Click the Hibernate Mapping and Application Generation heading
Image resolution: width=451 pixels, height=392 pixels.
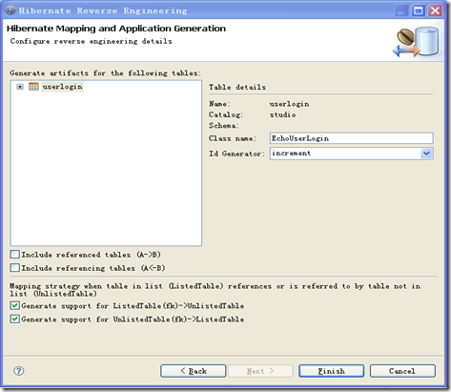[116, 29]
